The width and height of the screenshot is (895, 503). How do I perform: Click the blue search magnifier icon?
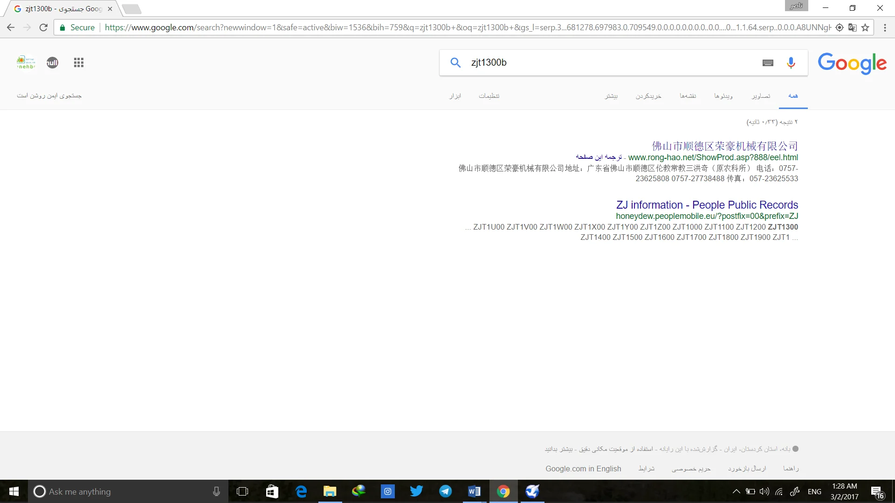455,63
